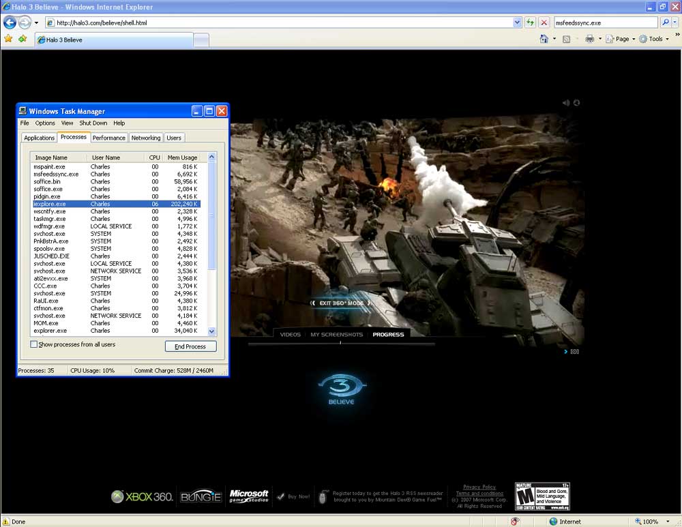Follow the Buy Now! link
The image size is (682, 527).
(x=299, y=496)
